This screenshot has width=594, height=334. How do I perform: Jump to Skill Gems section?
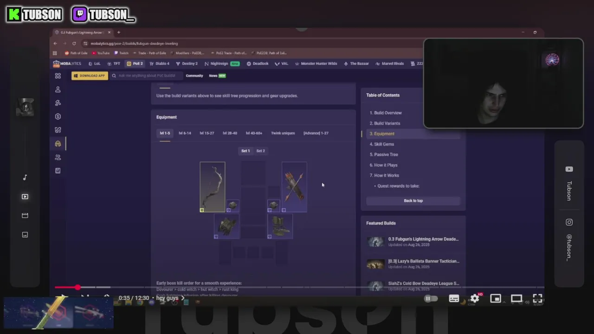[x=384, y=144]
